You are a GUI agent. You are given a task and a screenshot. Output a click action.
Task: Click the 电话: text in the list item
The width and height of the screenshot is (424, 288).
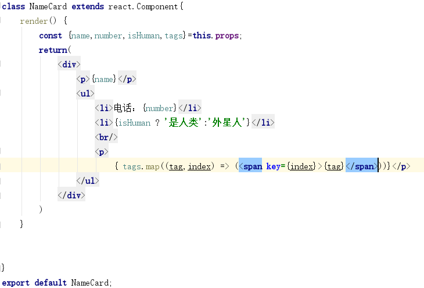pos(124,108)
